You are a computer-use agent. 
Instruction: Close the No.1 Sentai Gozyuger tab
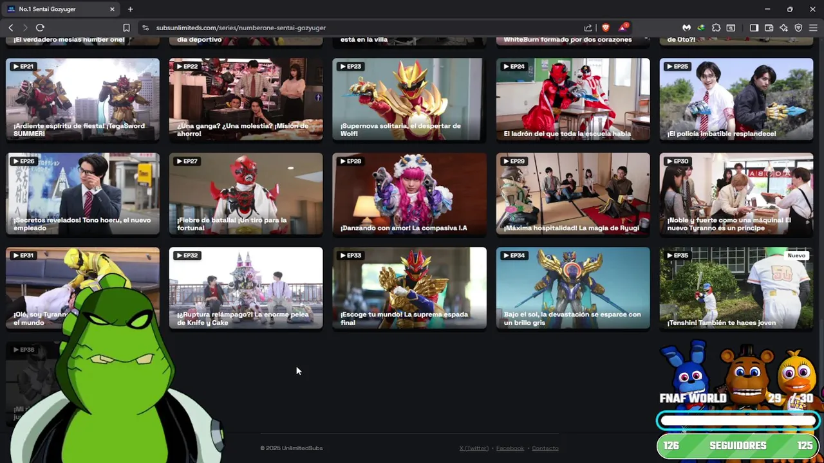click(112, 9)
